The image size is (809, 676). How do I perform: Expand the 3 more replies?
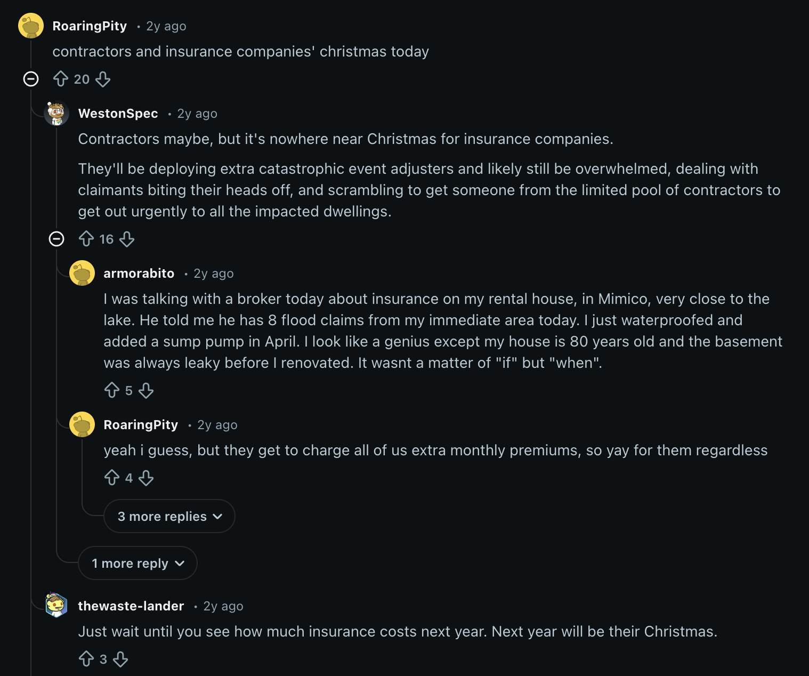(x=169, y=516)
